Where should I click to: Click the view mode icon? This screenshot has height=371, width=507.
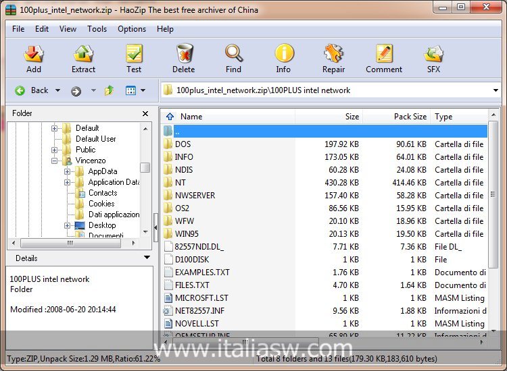[x=130, y=90]
